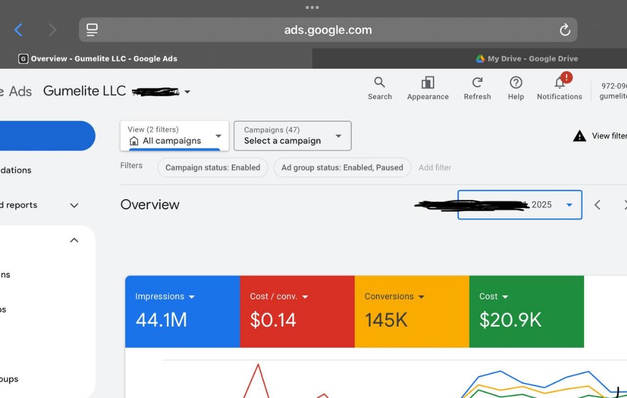Click the browser forward arrow
Image resolution: width=627 pixels, height=398 pixels.
(x=52, y=30)
